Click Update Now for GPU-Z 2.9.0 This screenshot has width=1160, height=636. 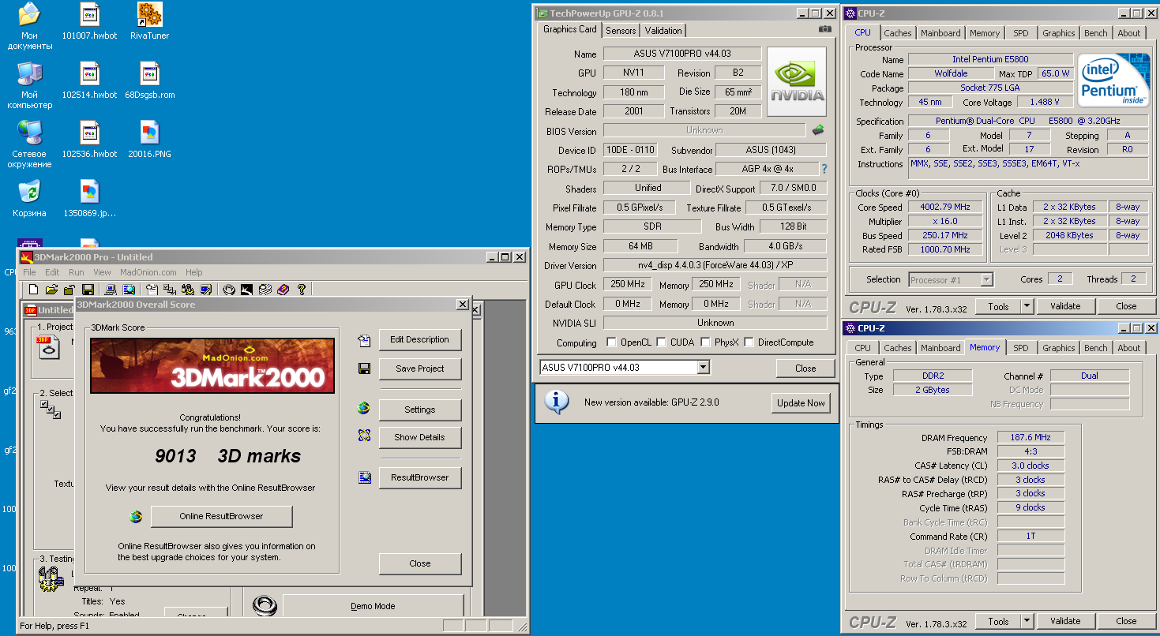point(801,402)
